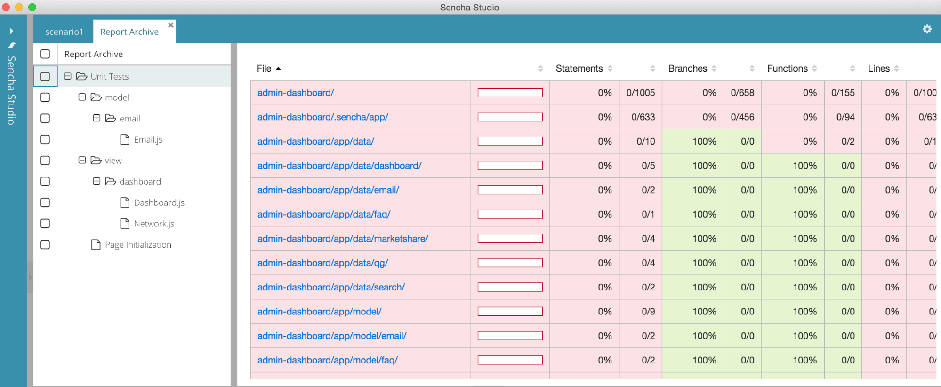Click sort arrows next to Branches header

click(x=714, y=68)
